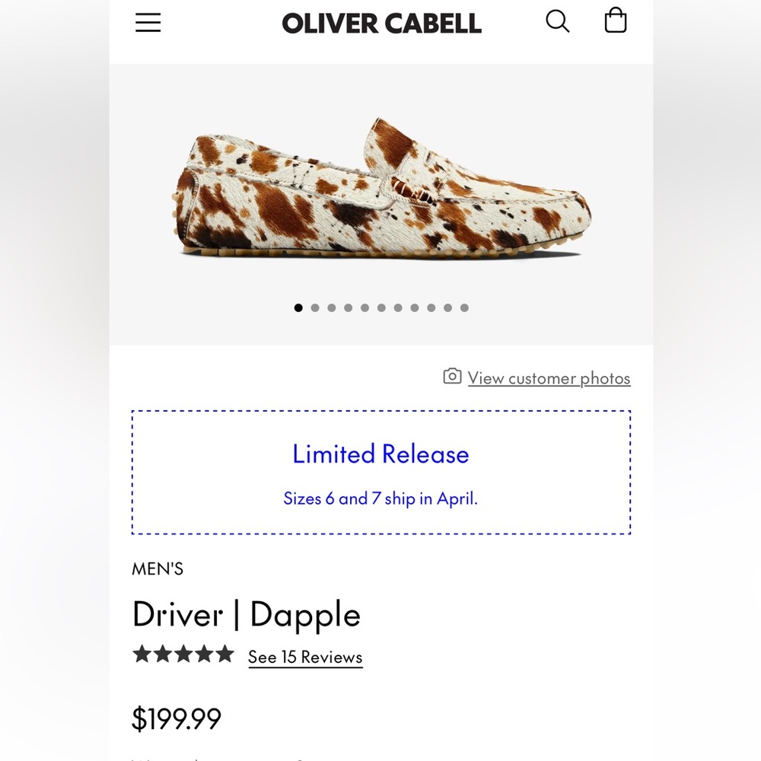The image size is (761, 761).
Task: Open the shopping bag cart
Action: 615,22
